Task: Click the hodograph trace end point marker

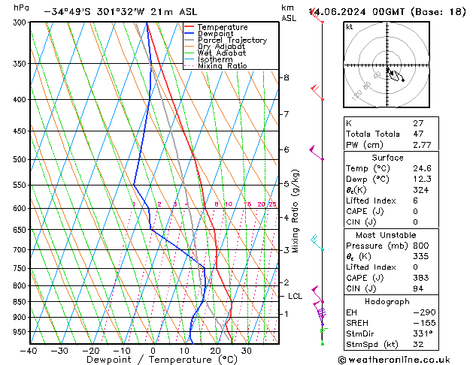Action: [403, 80]
